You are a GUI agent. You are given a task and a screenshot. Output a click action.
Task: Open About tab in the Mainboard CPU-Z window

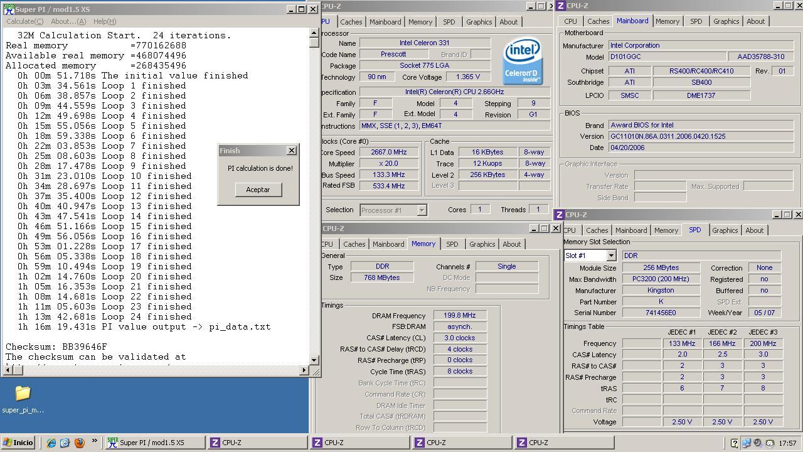[x=756, y=21]
